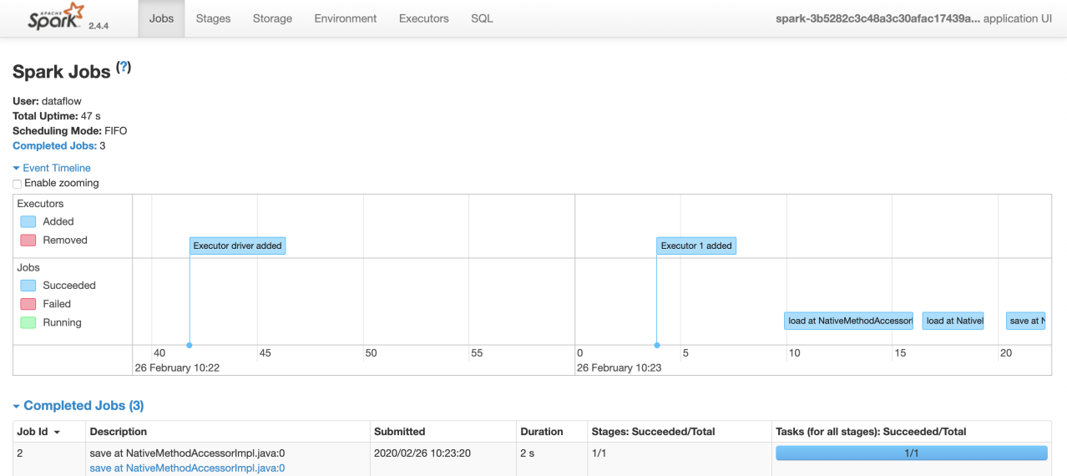Open the Stages tab
This screenshot has width=1067, height=476.
point(213,18)
